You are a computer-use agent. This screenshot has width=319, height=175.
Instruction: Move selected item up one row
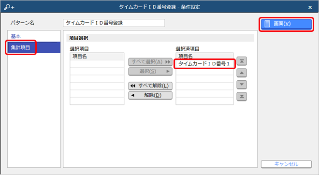click(242, 73)
